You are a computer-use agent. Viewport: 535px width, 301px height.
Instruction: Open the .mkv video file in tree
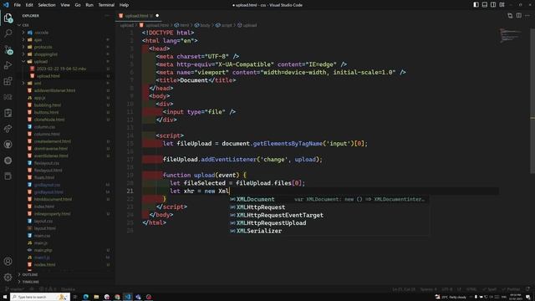coord(65,69)
